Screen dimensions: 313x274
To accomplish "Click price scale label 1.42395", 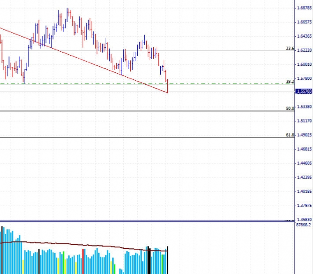I will tap(304, 177).
